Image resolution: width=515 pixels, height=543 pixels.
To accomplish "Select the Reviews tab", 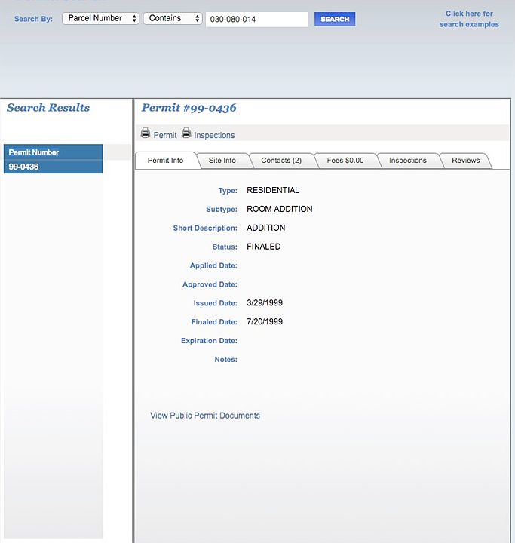I will click(465, 161).
